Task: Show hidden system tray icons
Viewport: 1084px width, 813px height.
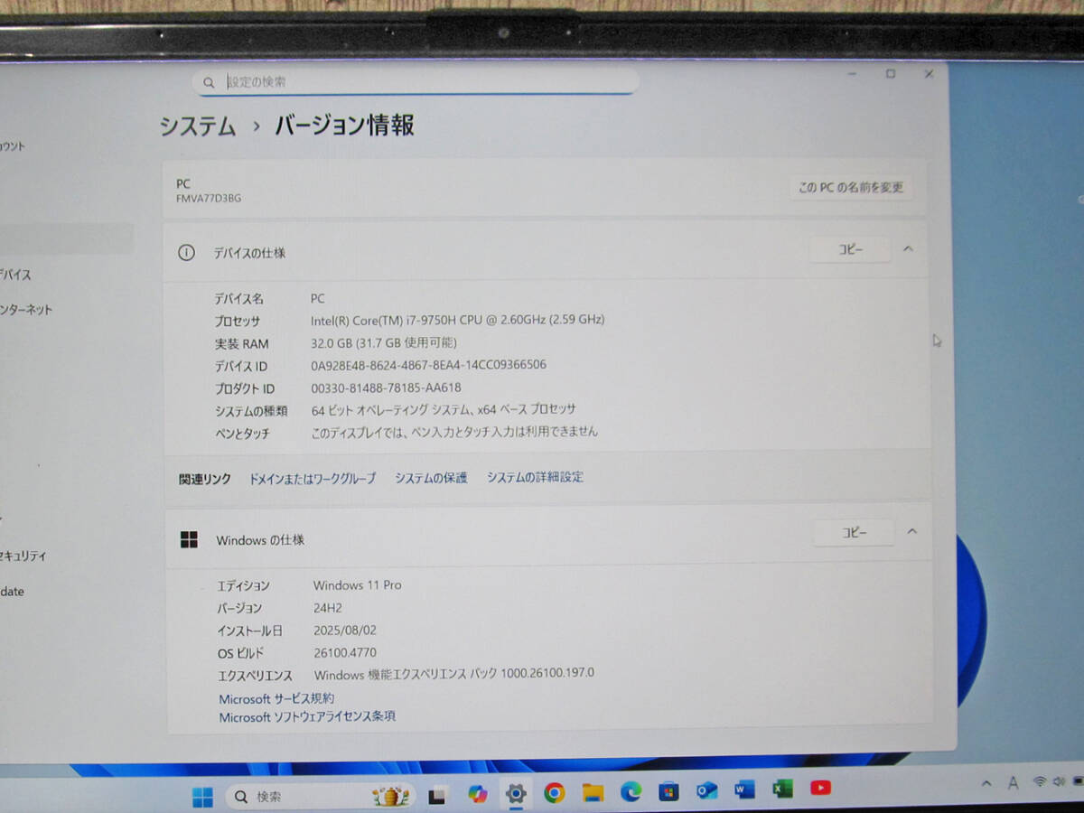Action: click(986, 783)
